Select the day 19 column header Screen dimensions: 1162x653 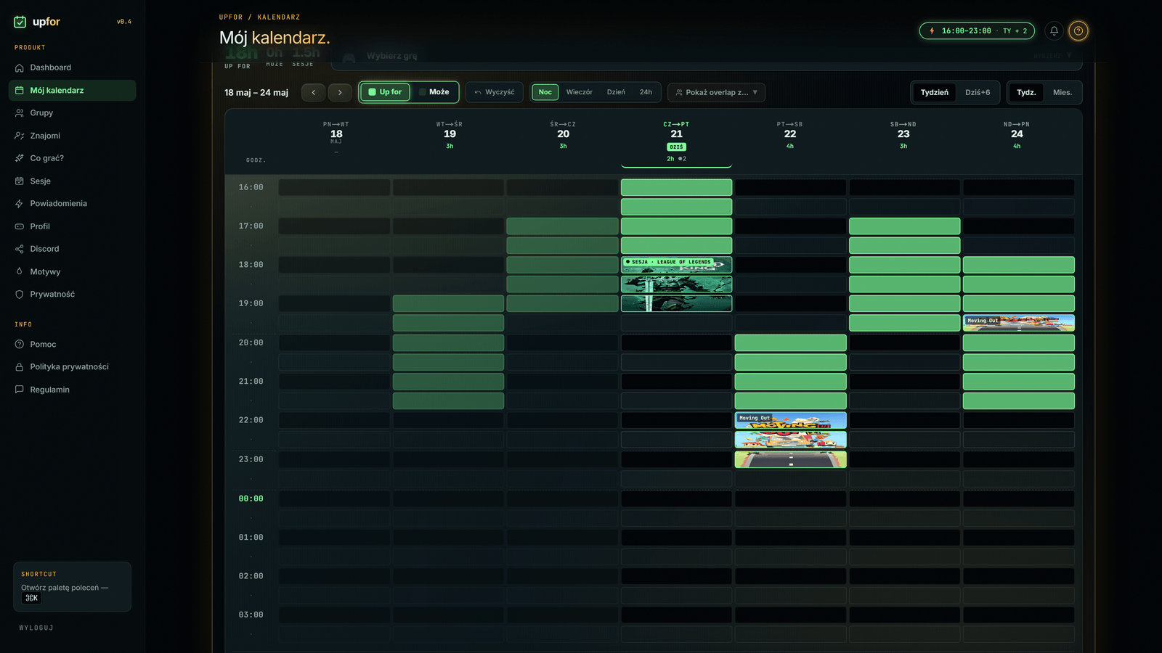click(x=450, y=135)
